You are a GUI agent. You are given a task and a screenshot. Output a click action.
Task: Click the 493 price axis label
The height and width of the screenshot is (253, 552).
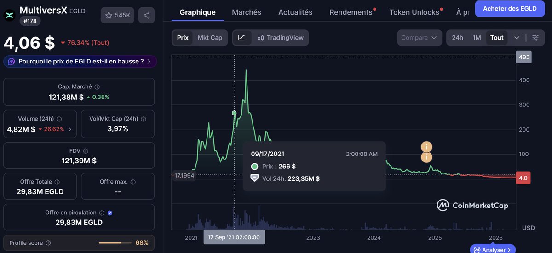tap(524, 57)
